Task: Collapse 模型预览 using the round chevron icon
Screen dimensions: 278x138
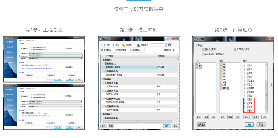Action: point(173,50)
